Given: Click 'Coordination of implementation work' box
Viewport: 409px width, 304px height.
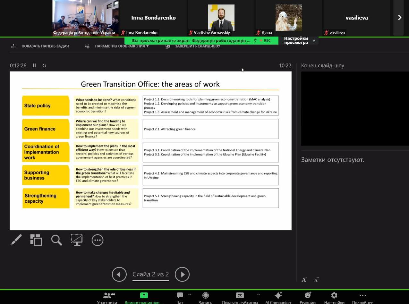Looking at the screenshot, I should click(x=46, y=152).
